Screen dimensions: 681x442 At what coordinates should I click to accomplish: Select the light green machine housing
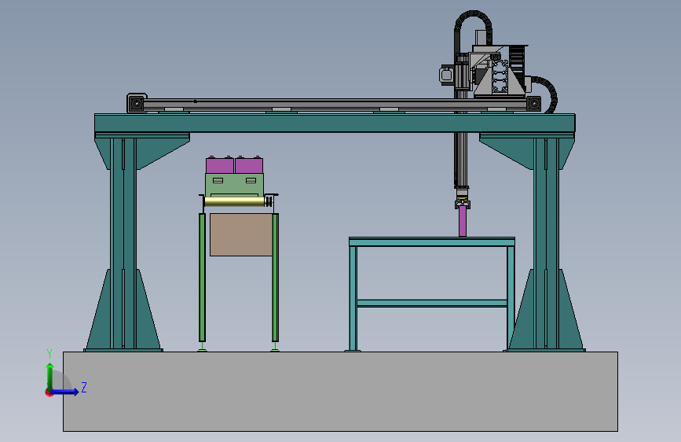[x=234, y=185]
